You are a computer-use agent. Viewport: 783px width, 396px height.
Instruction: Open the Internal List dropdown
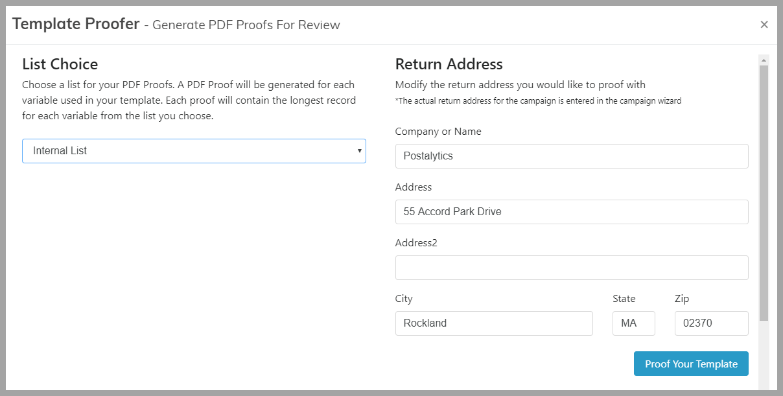[x=194, y=151]
